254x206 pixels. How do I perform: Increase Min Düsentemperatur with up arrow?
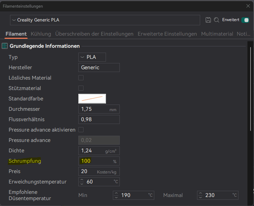pos(116,193)
